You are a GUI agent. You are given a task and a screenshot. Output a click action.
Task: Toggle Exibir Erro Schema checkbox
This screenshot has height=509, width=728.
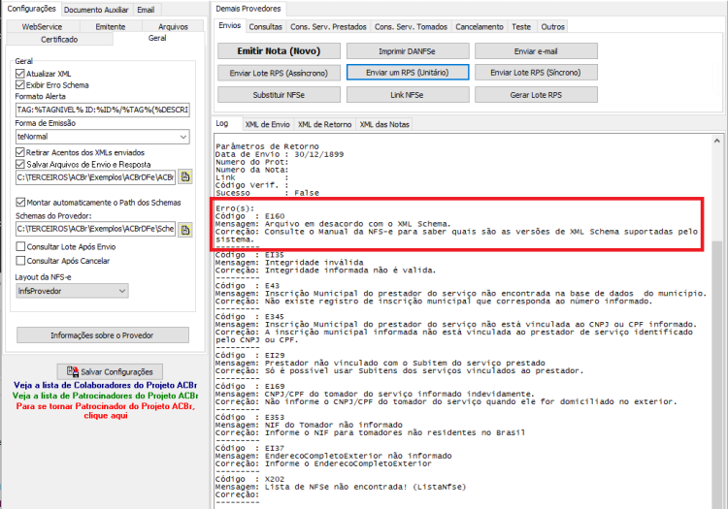(20, 85)
